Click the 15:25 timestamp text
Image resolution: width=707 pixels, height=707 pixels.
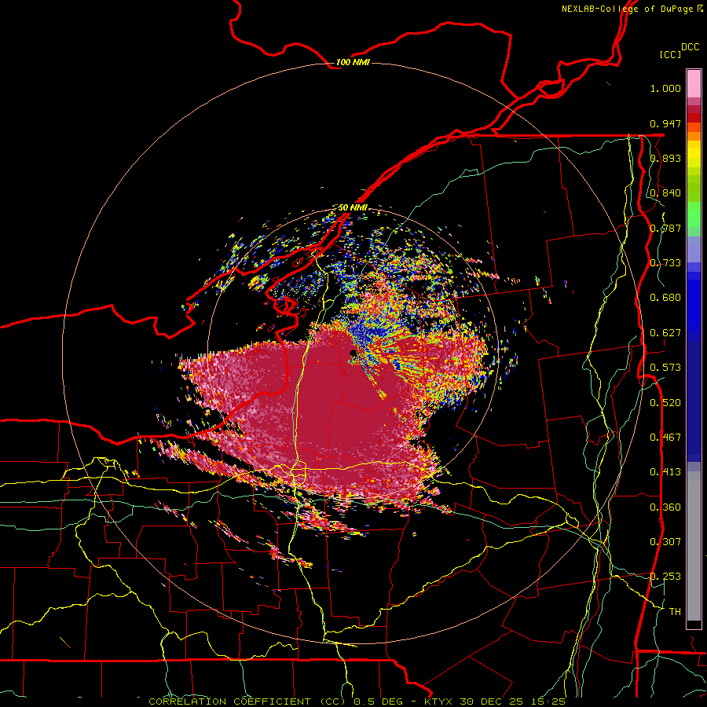point(548,702)
